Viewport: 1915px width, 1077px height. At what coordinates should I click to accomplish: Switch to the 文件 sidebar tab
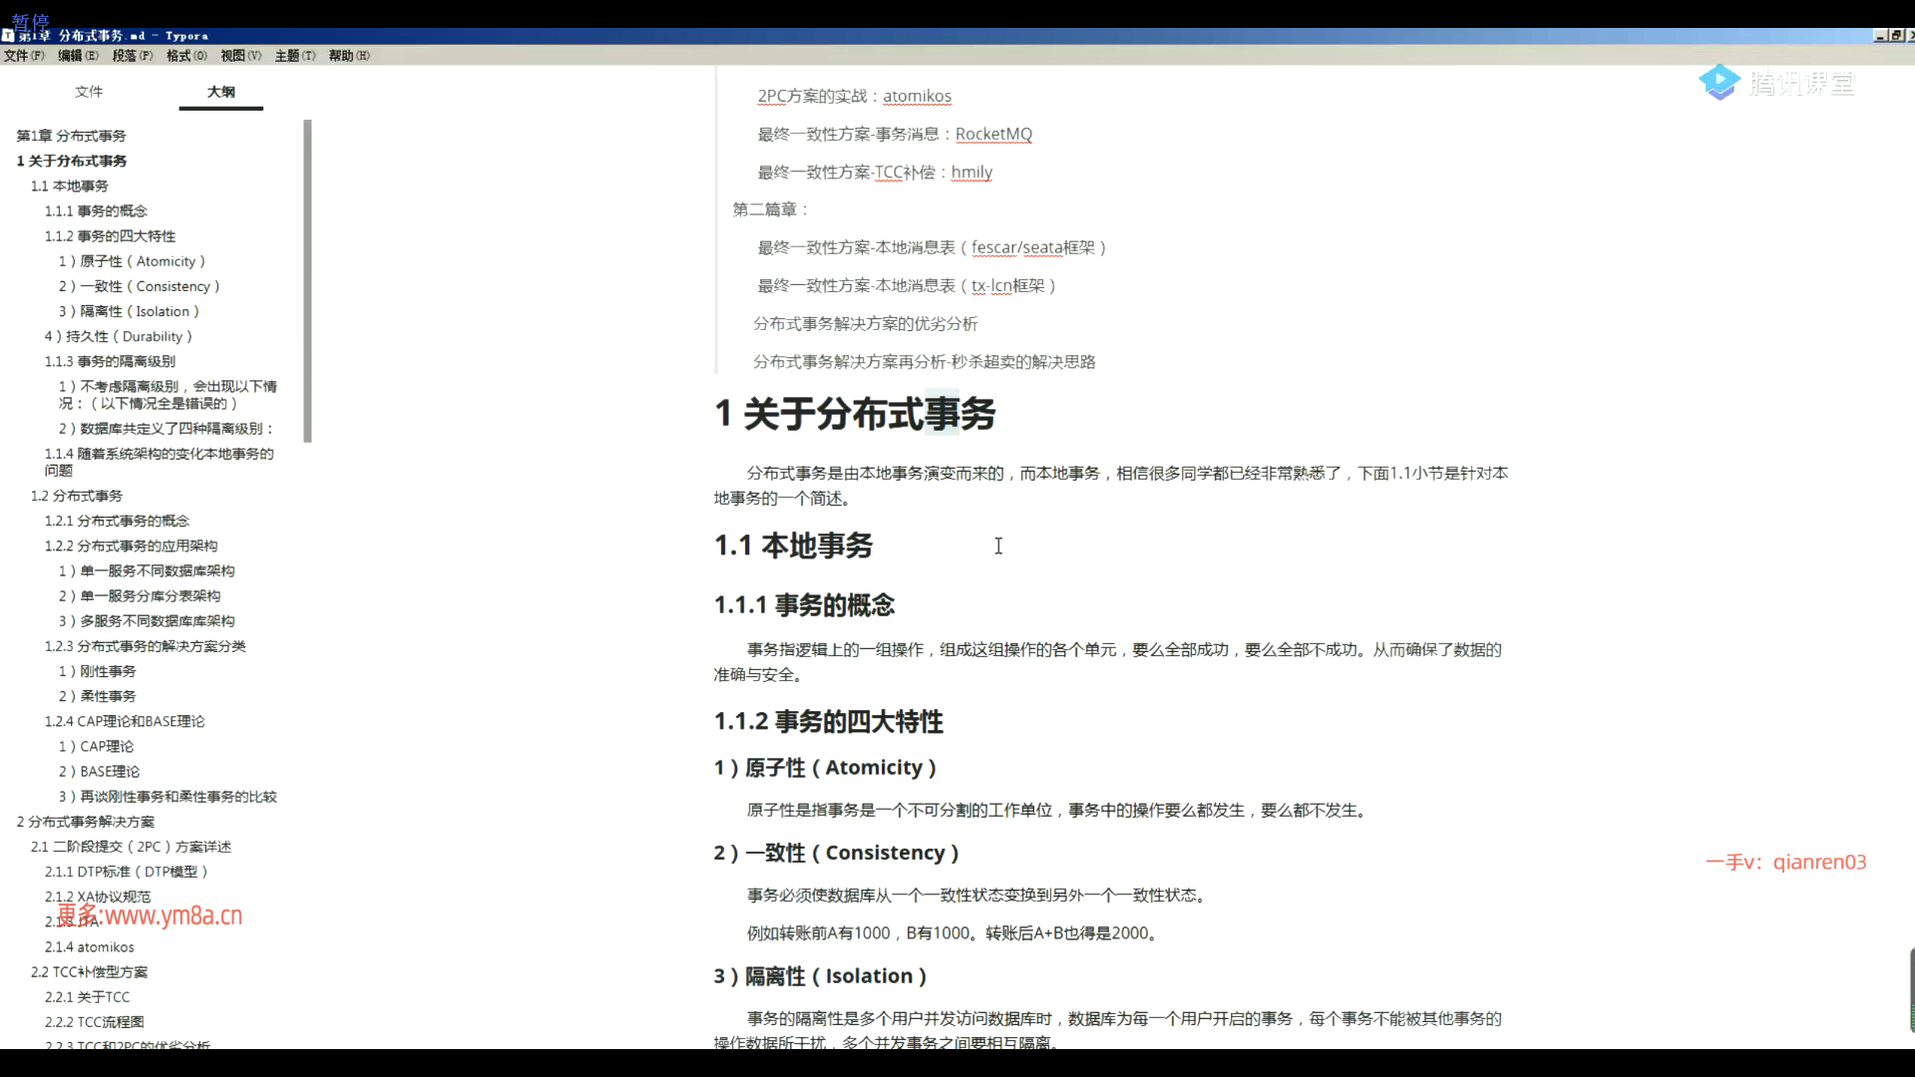[x=89, y=92]
